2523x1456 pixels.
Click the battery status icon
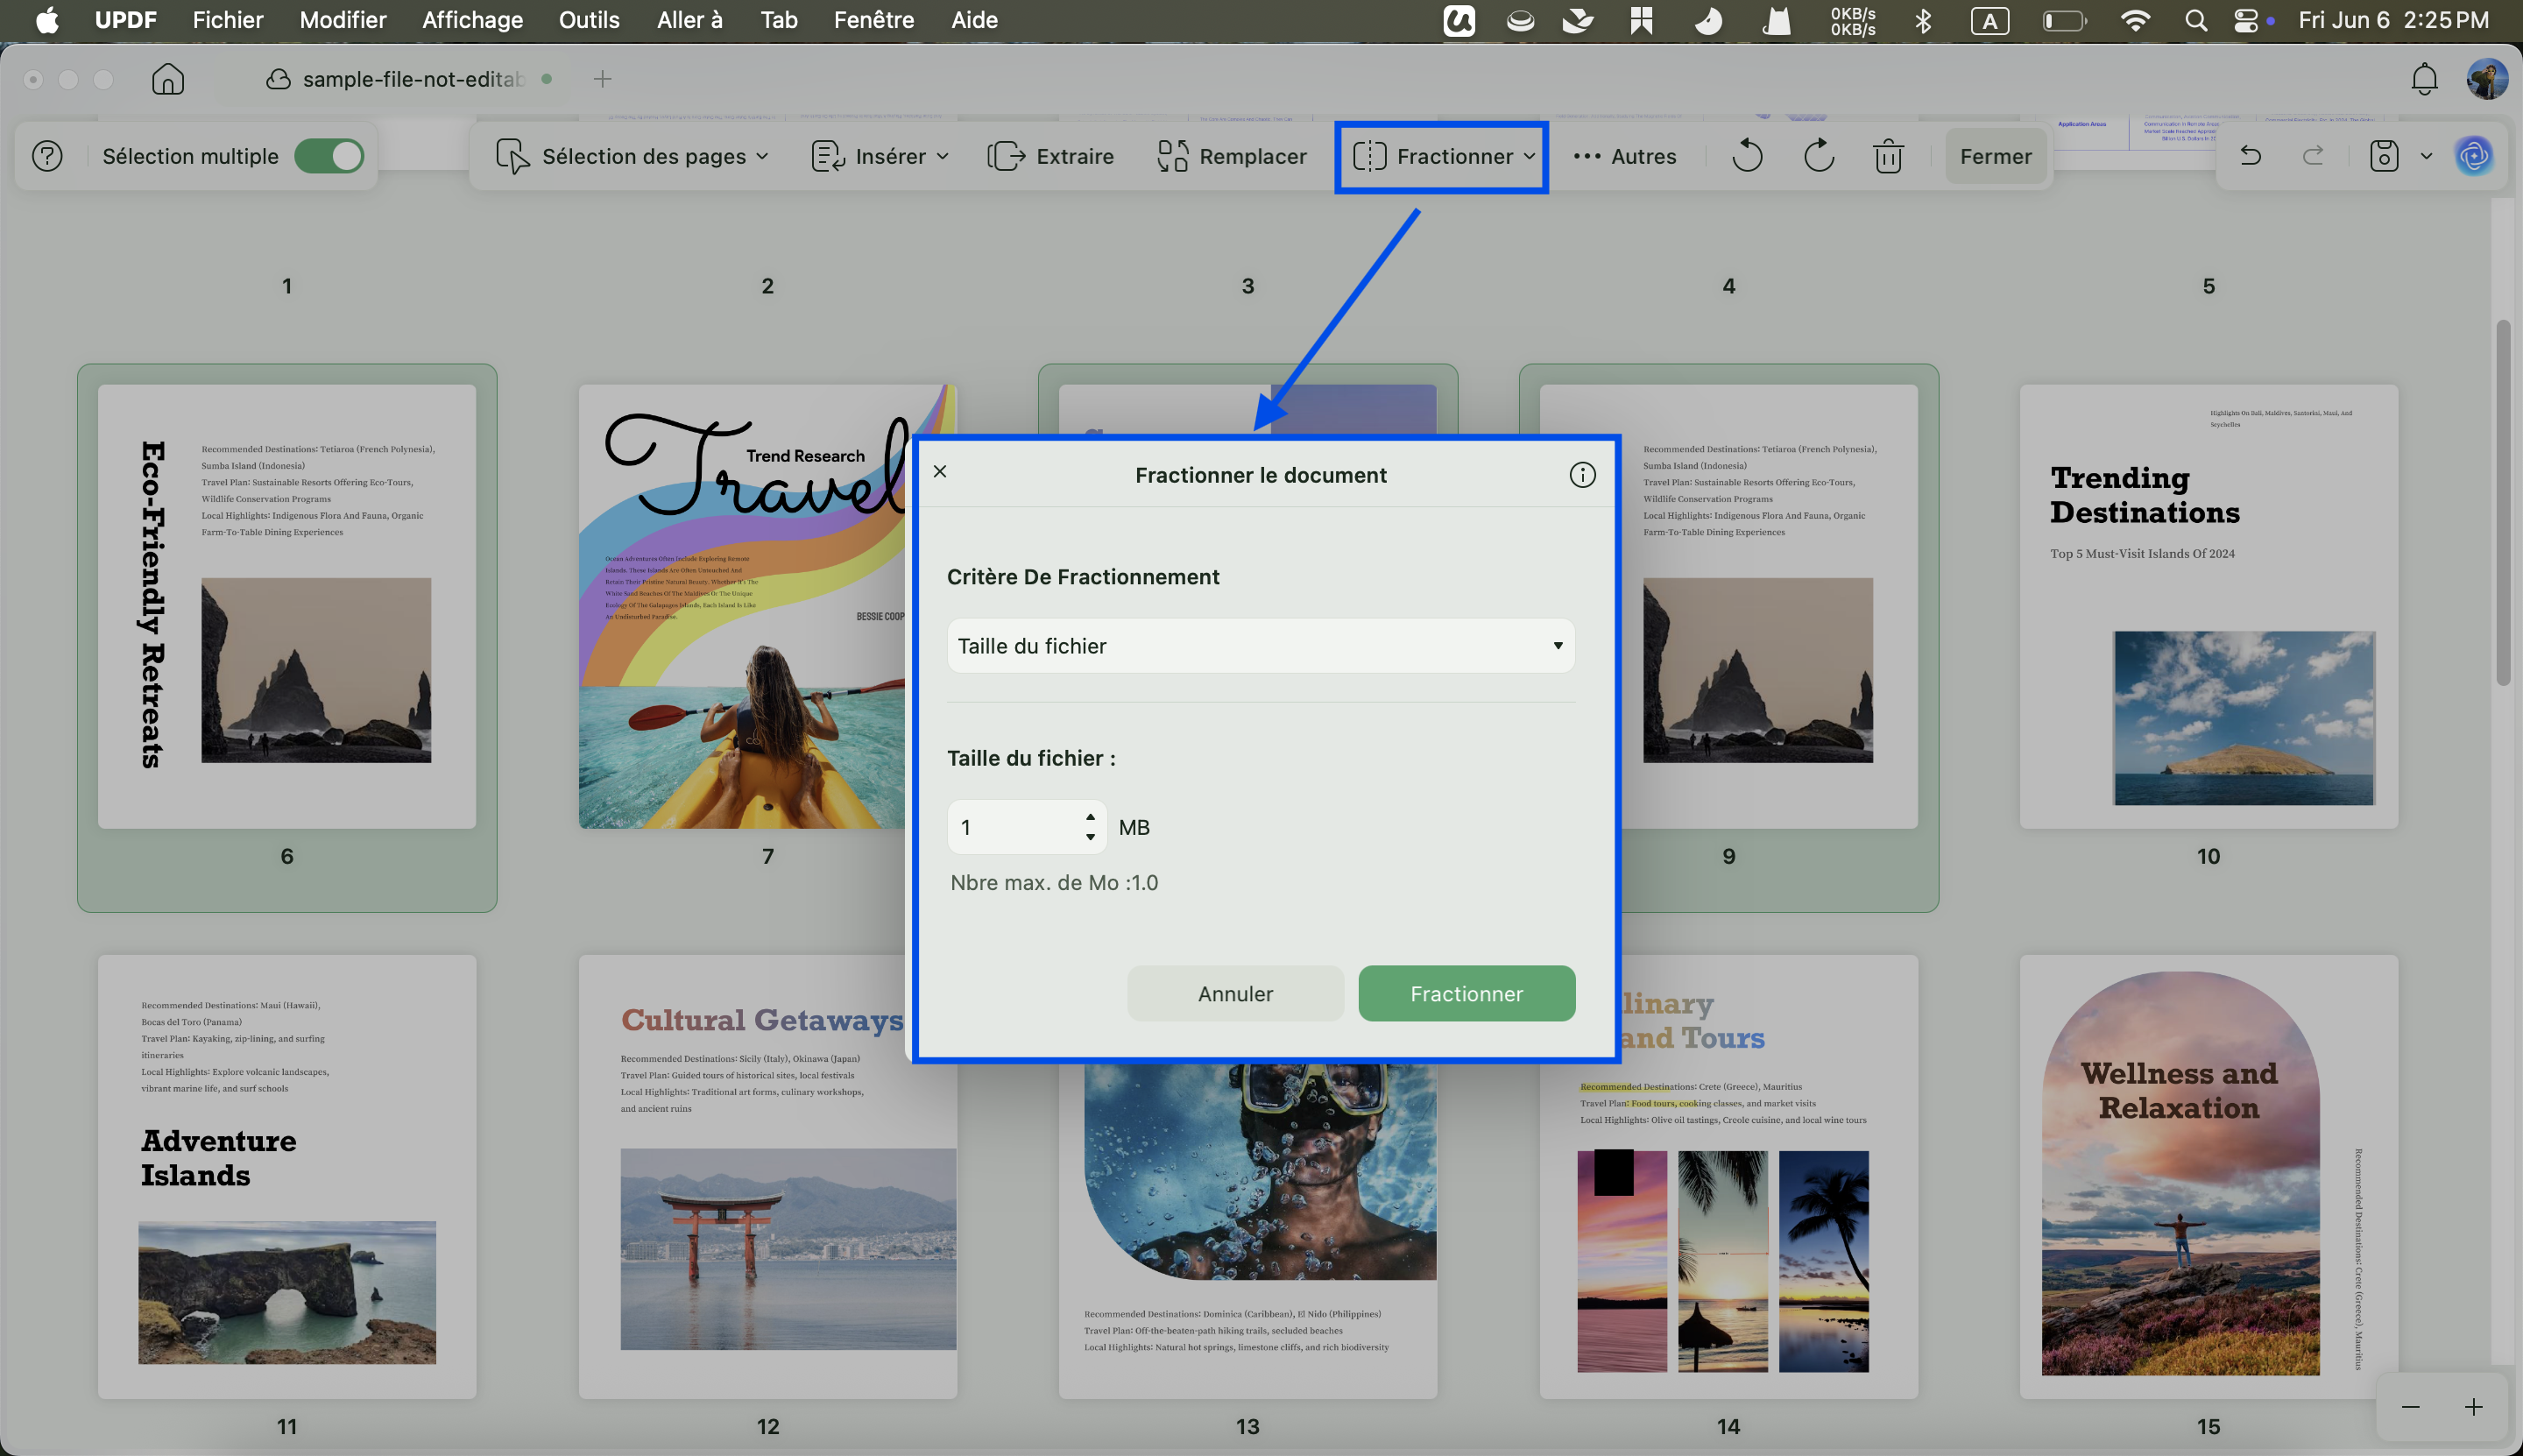(2064, 20)
